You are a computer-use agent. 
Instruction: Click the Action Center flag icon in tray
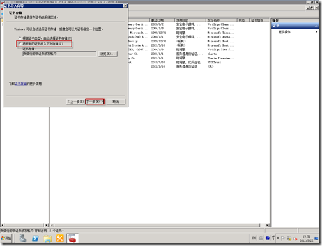coord(283,238)
